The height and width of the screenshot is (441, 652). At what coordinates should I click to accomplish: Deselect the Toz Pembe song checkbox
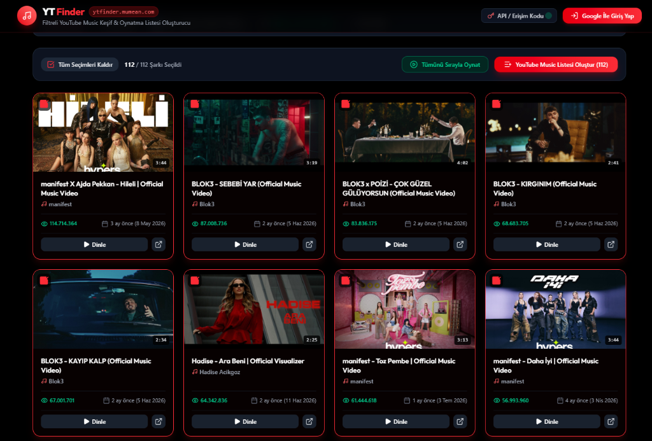click(x=346, y=281)
